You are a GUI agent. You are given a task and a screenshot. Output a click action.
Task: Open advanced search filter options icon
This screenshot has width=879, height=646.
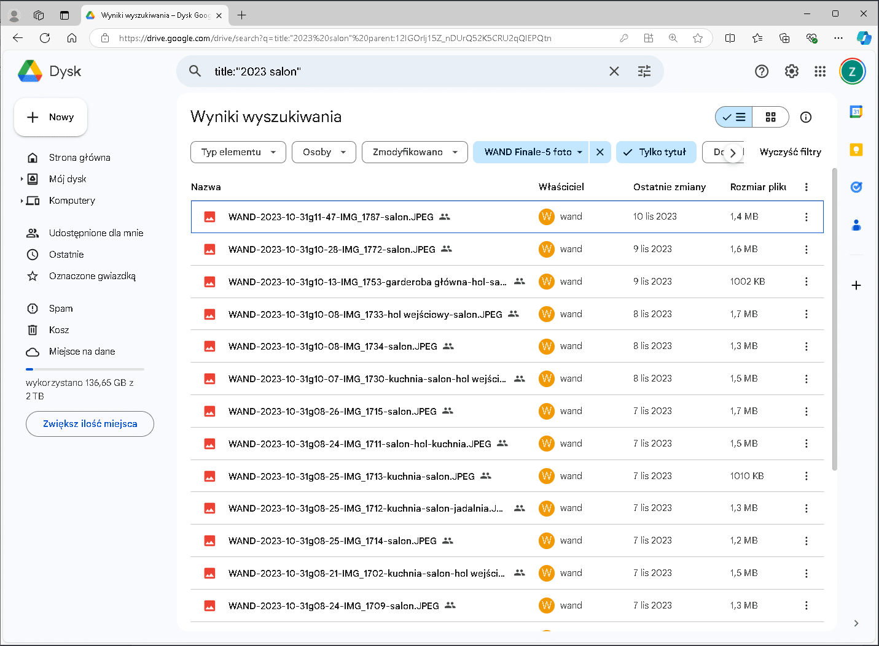pyautogui.click(x=644, y=71)
